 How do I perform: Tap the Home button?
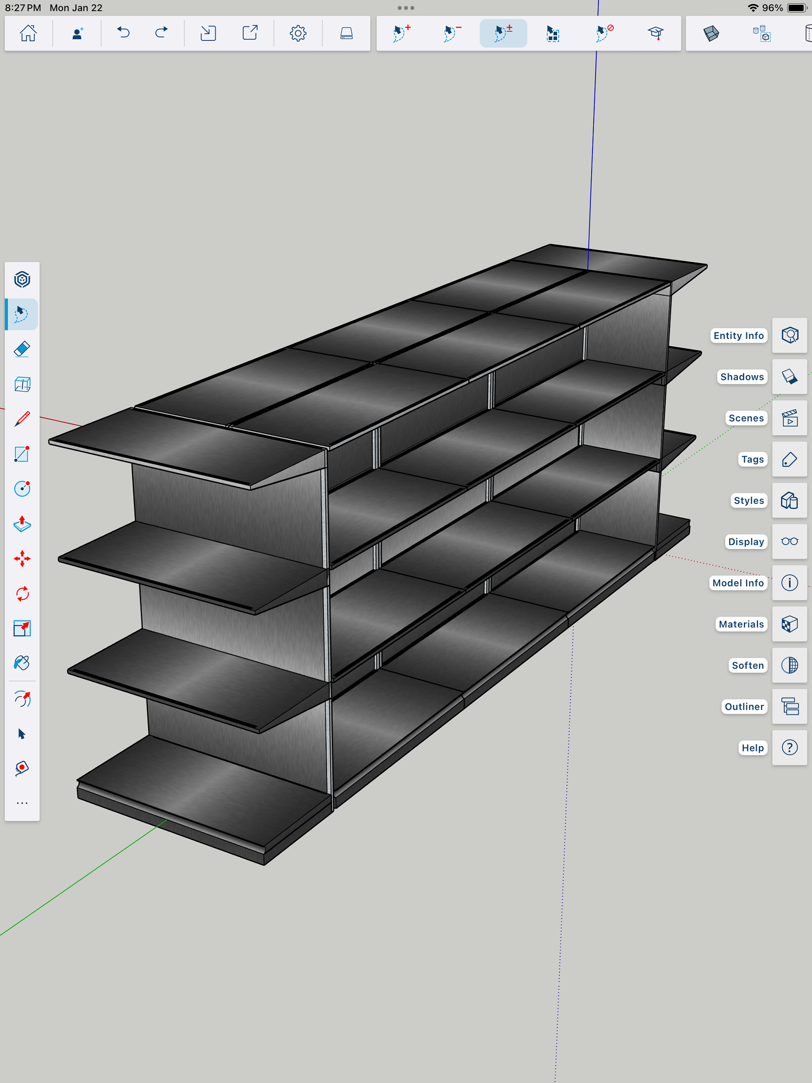(x=28, y=33)
